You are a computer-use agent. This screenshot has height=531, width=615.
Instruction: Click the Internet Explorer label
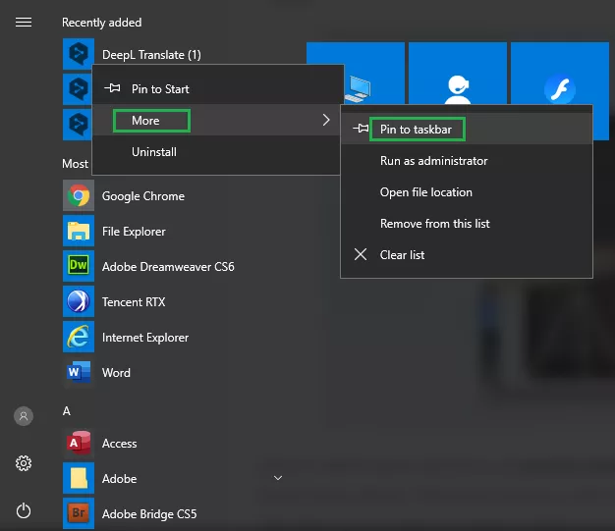(x=145, y=338)
